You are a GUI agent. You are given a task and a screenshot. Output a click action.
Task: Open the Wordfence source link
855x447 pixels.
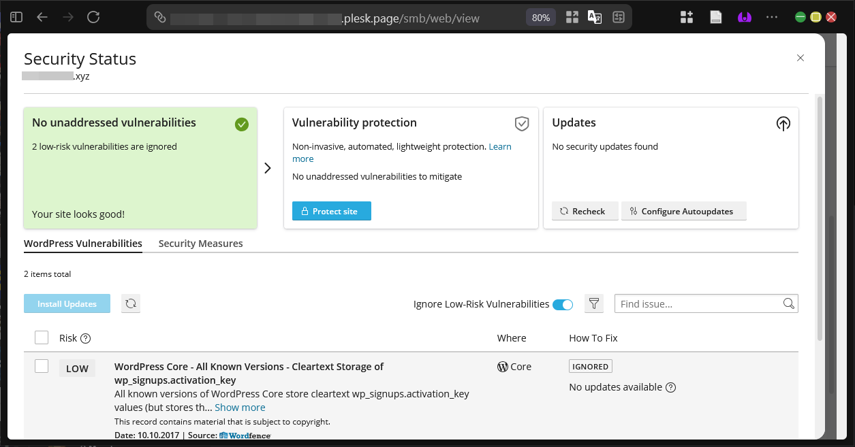245,435
